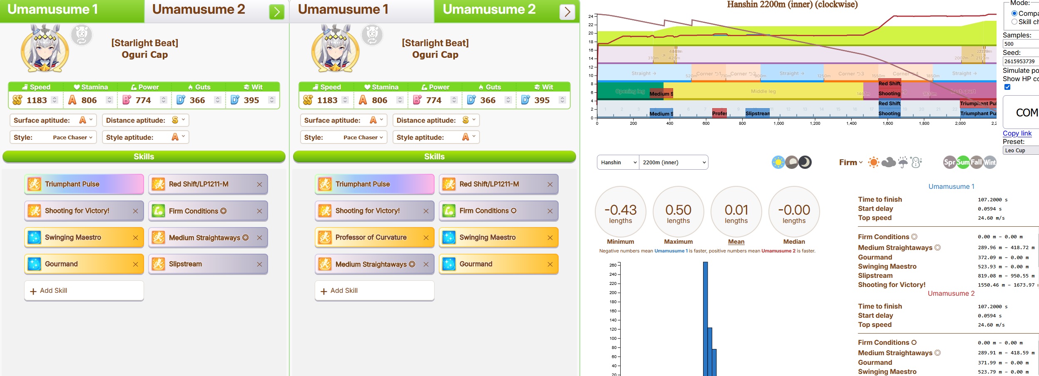
Task: Click the white arrow button in the right pane
Action: (x=567, y=12)
